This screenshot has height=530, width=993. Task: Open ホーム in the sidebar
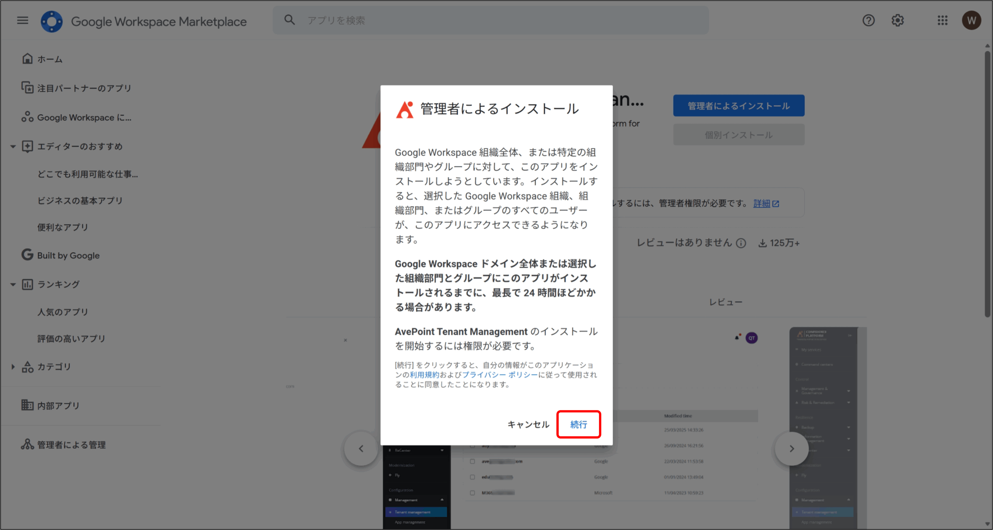[50, 59]
